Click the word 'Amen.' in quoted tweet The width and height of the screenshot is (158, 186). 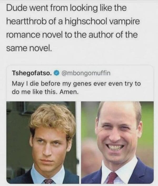point(69,92)
